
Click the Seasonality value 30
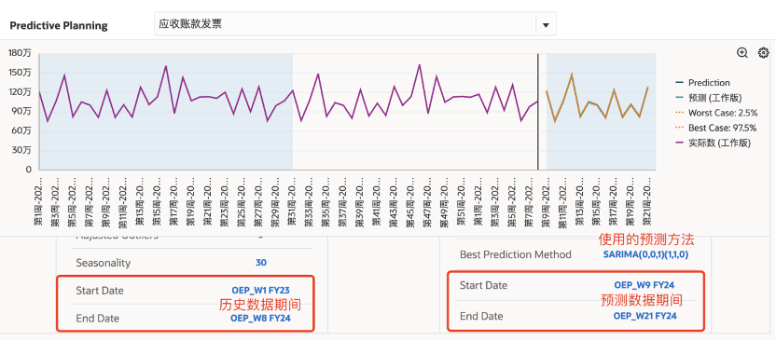261,263
